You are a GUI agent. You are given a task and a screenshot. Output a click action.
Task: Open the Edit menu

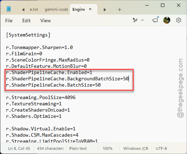[26, 21]
